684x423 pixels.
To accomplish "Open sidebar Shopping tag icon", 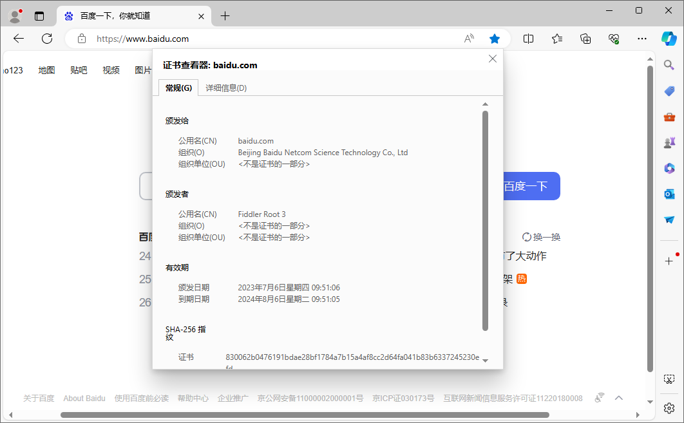I will pos(669,91).
